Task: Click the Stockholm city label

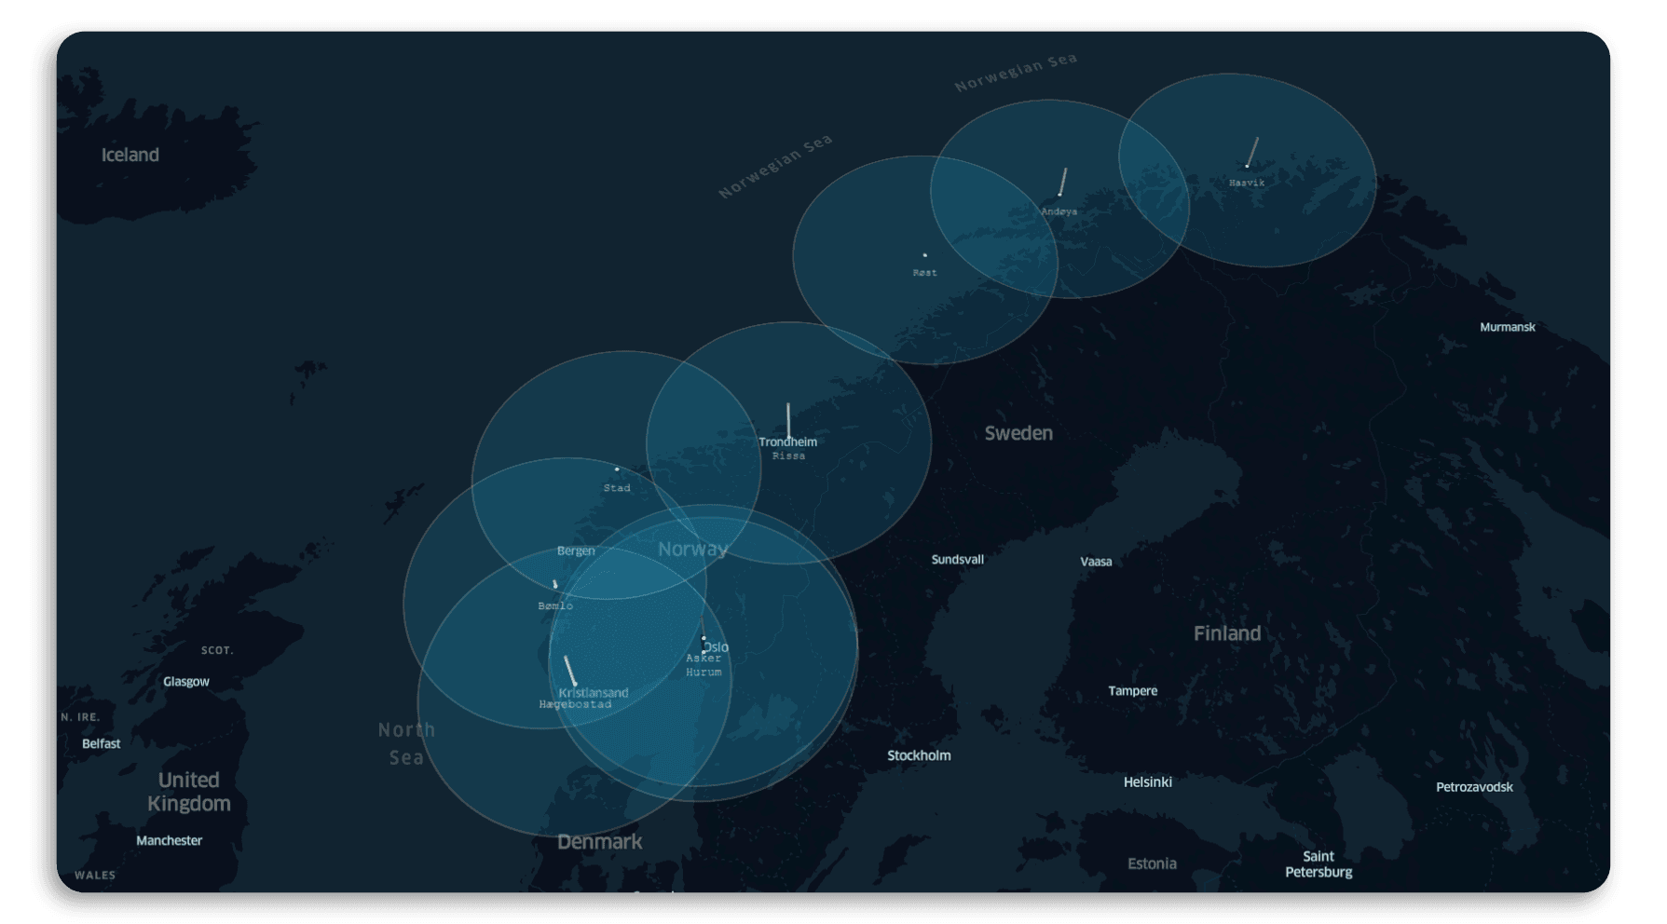Action: coord(919,755)
